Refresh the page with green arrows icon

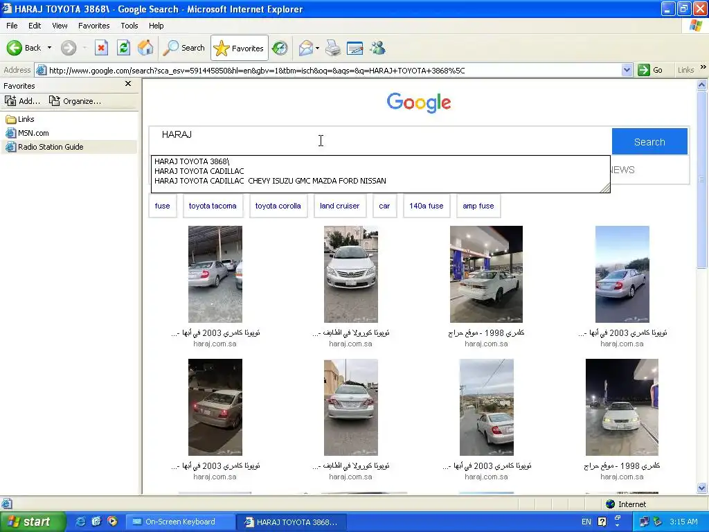tap(123, 48)
